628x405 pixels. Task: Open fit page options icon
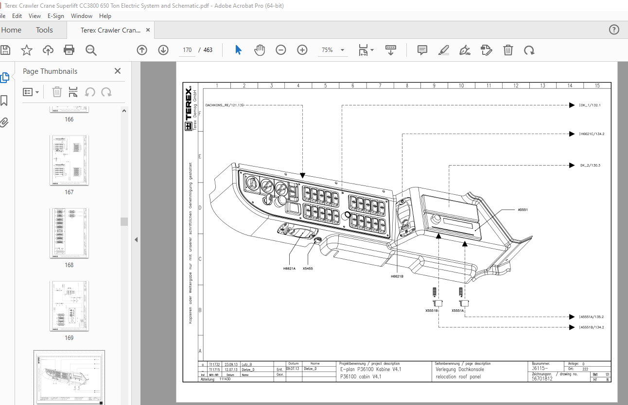pyautogui.click(x=366, y=50)
